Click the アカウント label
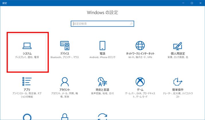 click(x=65, y=90)
